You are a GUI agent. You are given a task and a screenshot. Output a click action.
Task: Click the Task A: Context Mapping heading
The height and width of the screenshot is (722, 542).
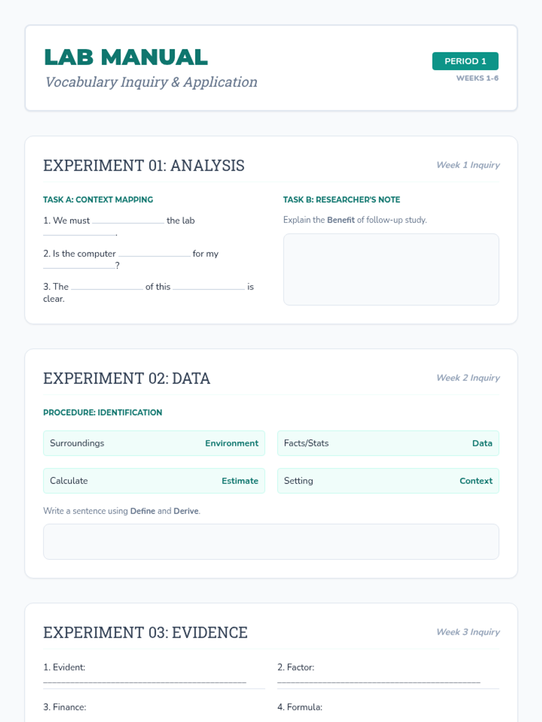(x=98, y=199)
